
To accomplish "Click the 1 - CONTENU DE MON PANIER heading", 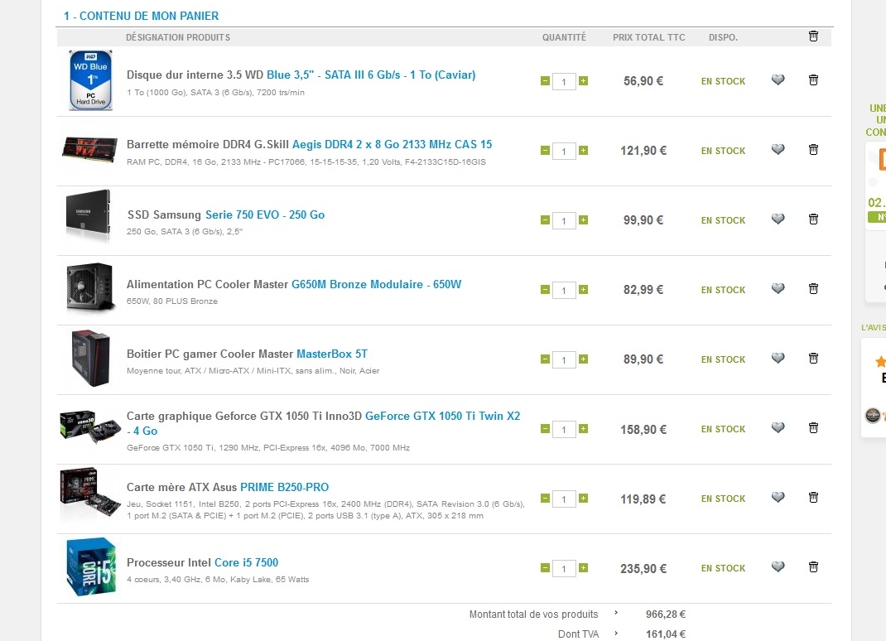I will 142,16.
